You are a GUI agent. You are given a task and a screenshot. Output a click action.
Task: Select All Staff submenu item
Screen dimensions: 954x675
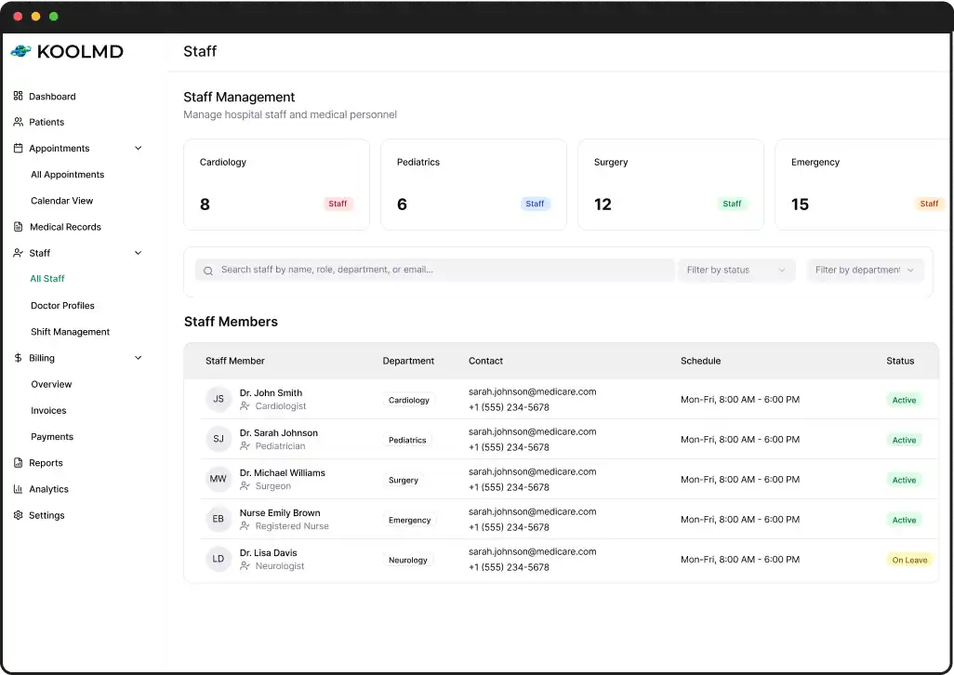pyautogui.click(x=47, y=279)
